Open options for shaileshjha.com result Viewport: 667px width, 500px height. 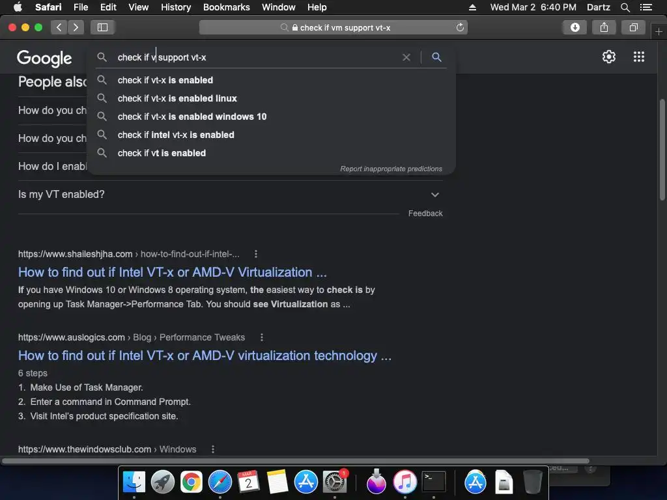[x=255, y=254]
